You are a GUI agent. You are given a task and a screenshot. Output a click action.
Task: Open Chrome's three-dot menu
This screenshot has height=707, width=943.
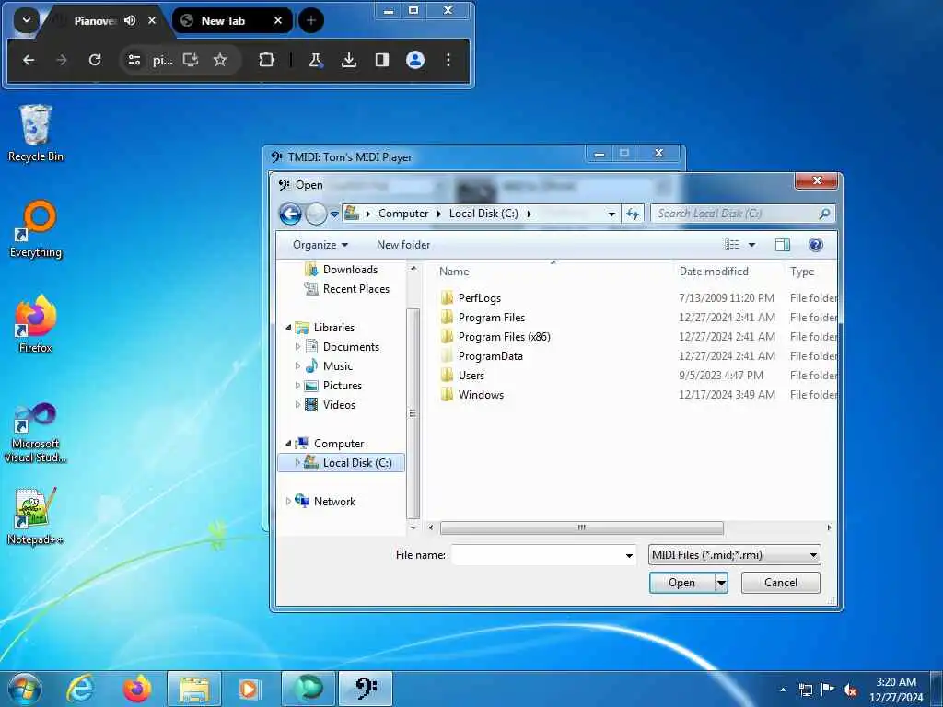[448, 60]
